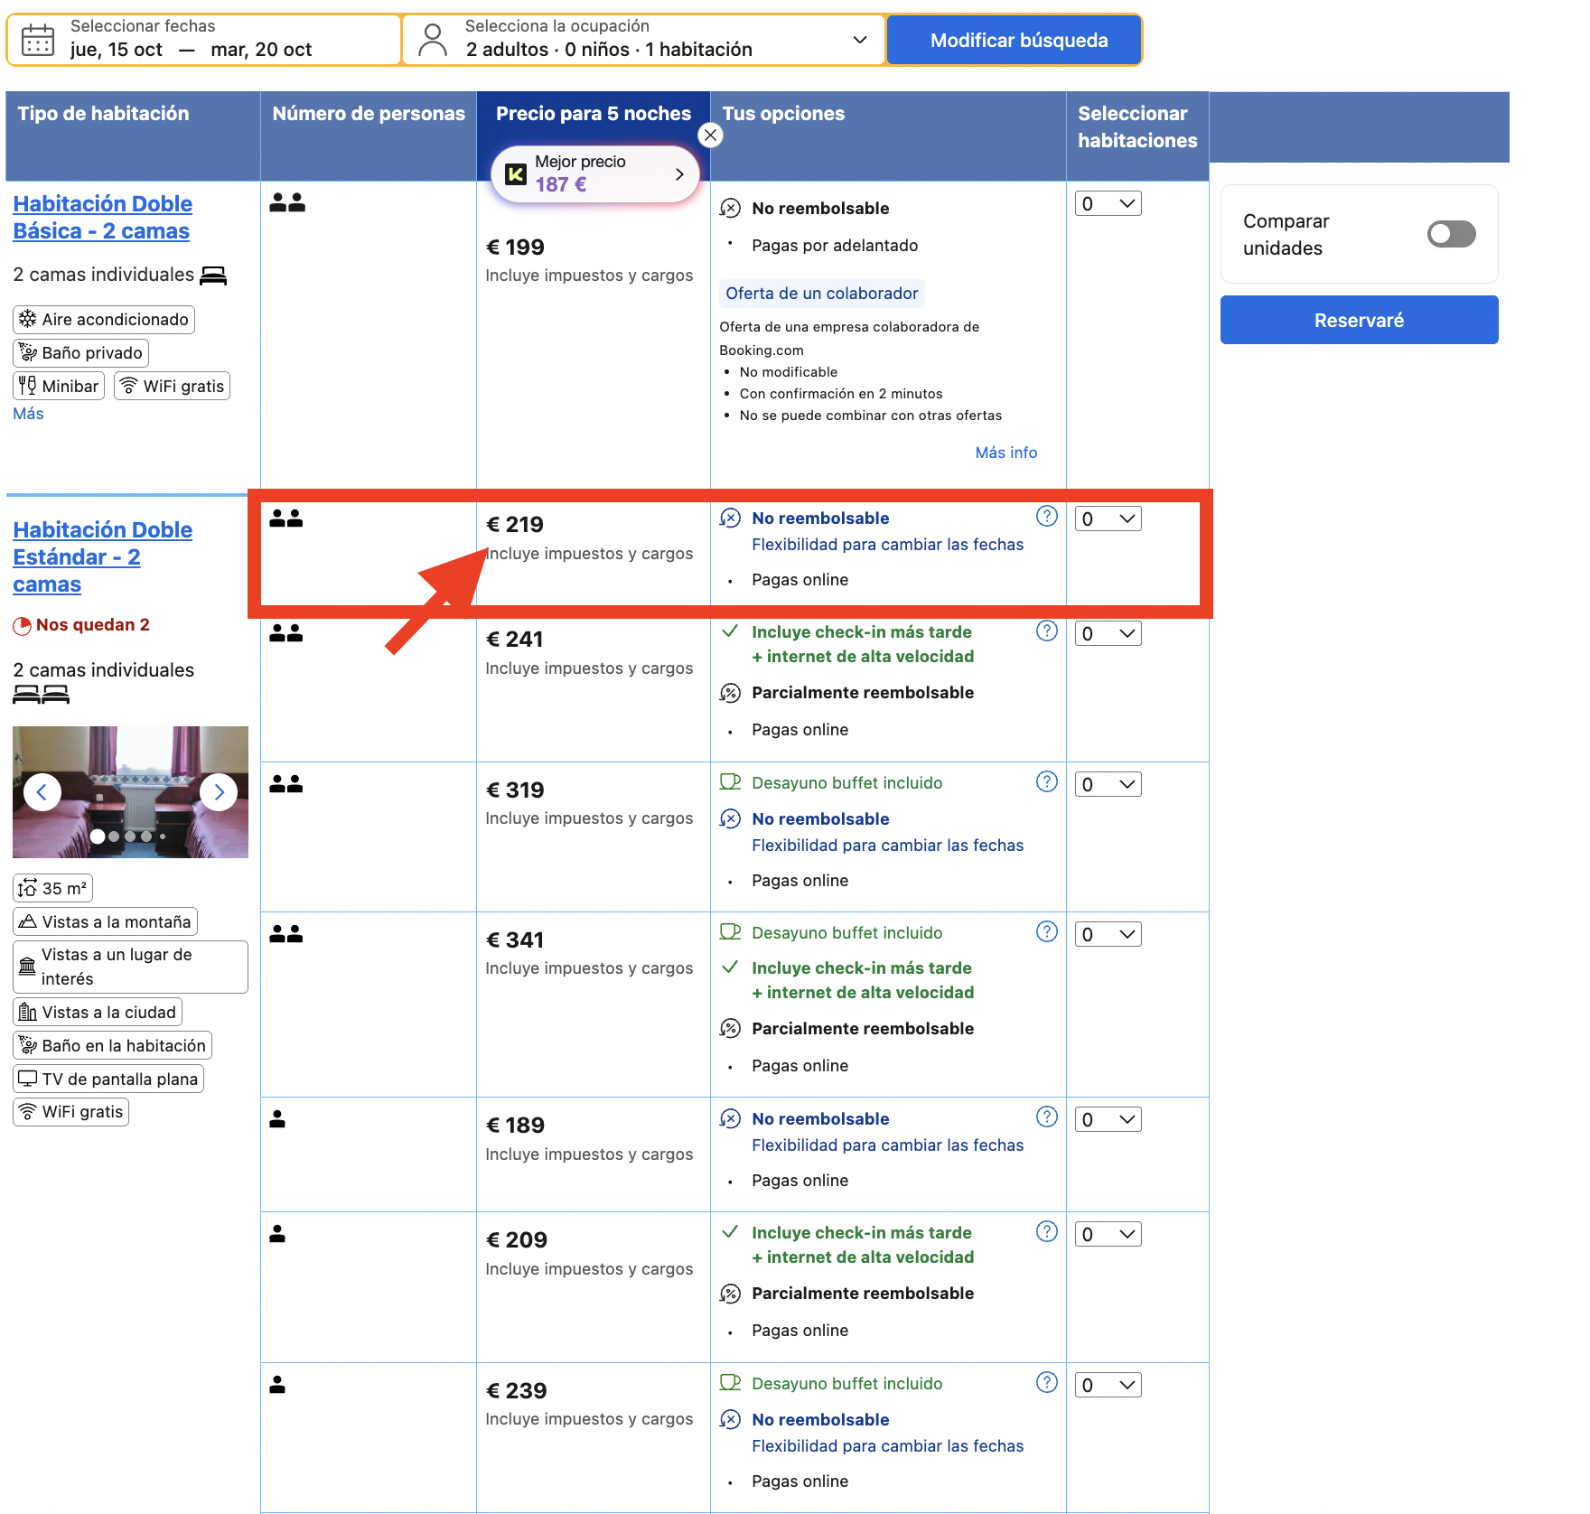Click the Aire acondicionado amenity tag
1590x1514 pixels.
pyautogui.click(x=104, y=320)
